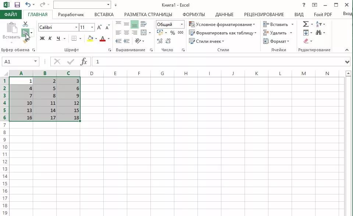
Task: Switch to the ВСТАВКА tab
Action: 104,15
